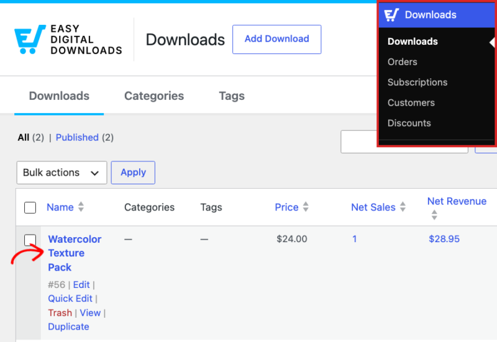Click the $24.00 price cell
The image size is (497, 342).
(291, 239)
